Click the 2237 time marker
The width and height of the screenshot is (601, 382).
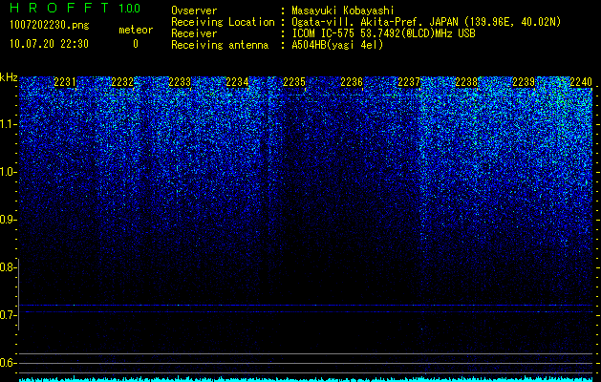pyautogui.click(x=409, y=82)
